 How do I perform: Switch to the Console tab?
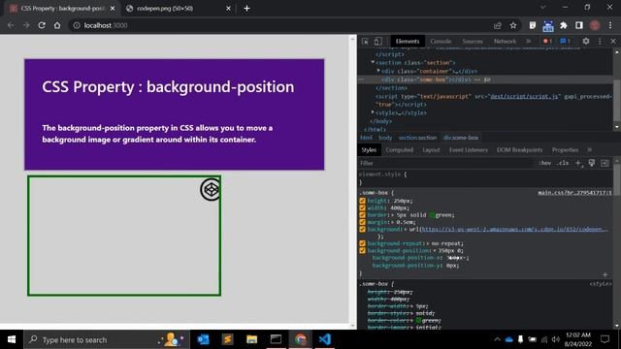click(x=441, y=41)
